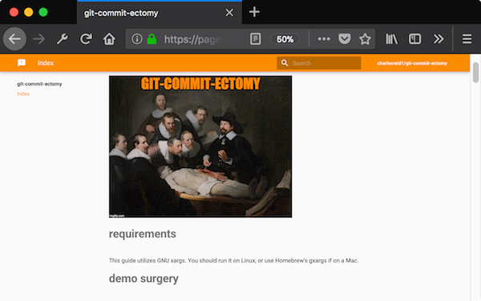The image size is (481, 301).
Task: Toggle the sidebar panel icon
Action: click(x=414, y=39)
